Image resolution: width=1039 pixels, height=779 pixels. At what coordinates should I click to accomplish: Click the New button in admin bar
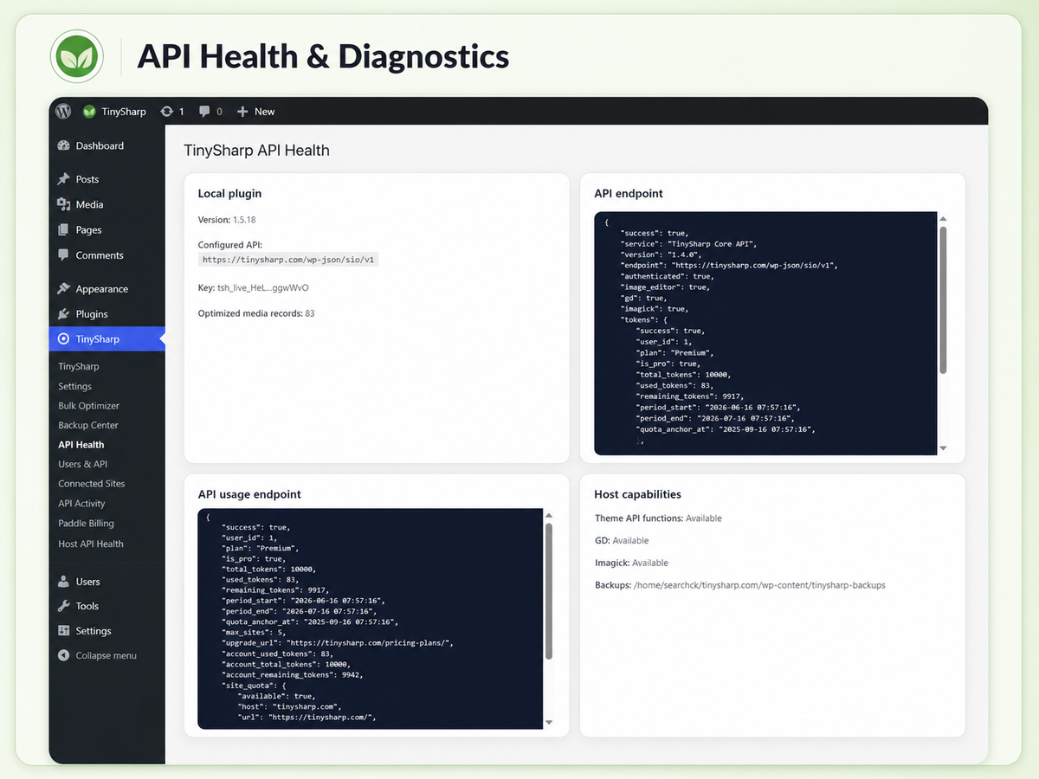coord(255,112)
